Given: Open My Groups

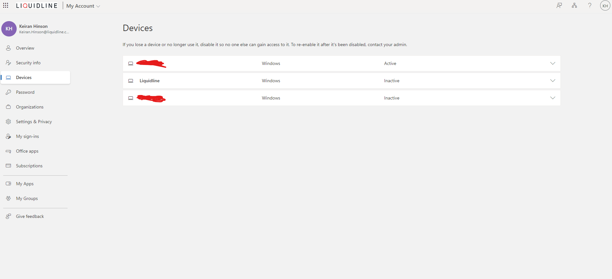Looking at the screenshot, I should point(35,198).
